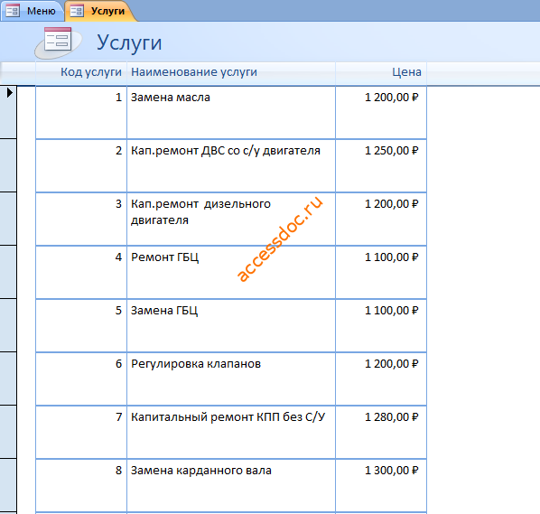The height and width of the screenshot is (514, 540).
Task: Click the Замена ГБЦ name field
Action: (231, 325)
